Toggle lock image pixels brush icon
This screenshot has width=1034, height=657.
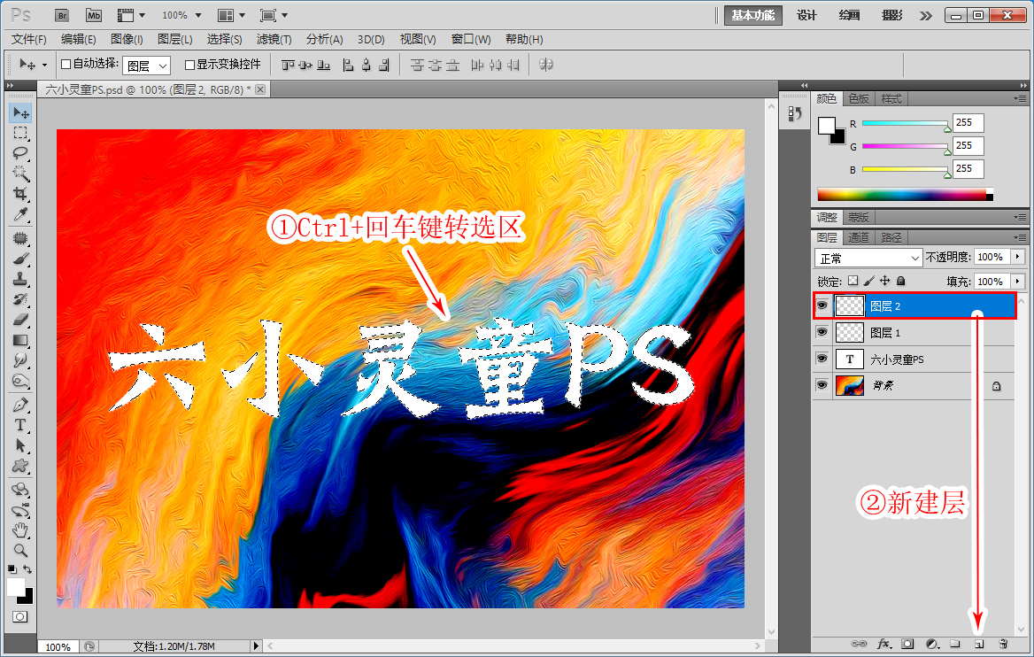[x=869, y=281]
